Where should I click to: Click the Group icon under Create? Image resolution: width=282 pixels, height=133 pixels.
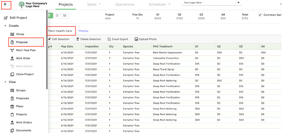(x=12, y=34)
